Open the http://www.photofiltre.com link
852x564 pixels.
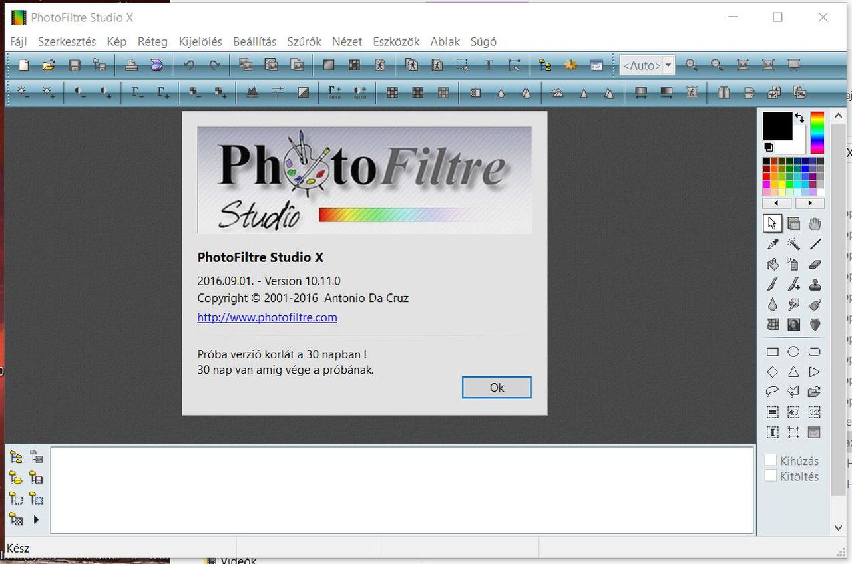pos(267,317)
